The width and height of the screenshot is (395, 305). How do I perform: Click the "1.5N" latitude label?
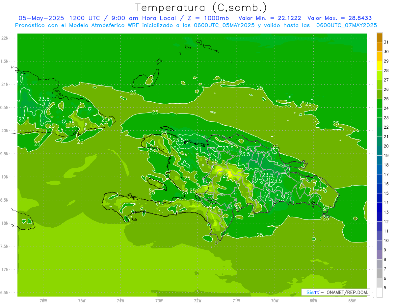(x=5, y=61)
